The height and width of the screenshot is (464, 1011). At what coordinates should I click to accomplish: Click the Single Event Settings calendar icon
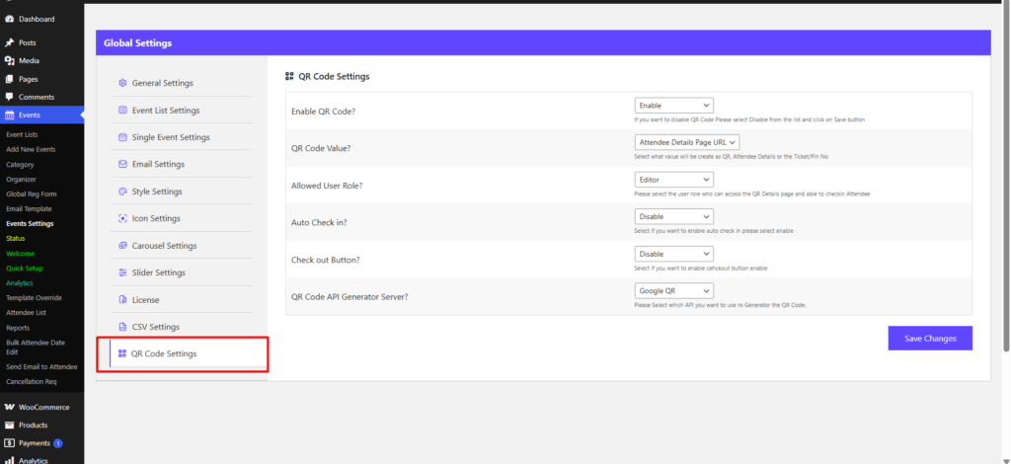122,137
